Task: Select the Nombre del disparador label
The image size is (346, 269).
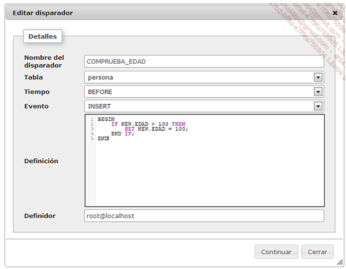Action: (44, 61)
